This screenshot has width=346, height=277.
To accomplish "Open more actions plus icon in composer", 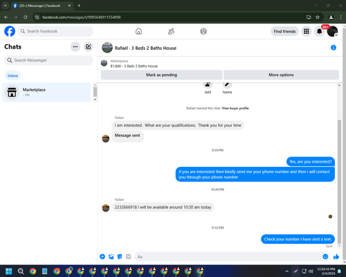I will pyautogui.click(x=102, y=256).
